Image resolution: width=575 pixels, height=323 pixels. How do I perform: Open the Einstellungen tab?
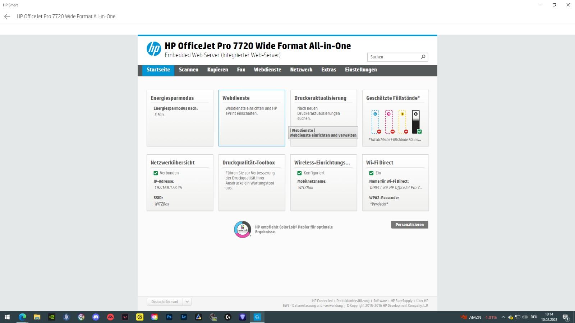(x=361, y=70)
